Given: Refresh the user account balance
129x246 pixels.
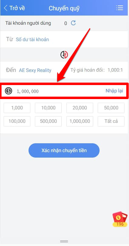Looking at the screenshot, I should point(73,23).
